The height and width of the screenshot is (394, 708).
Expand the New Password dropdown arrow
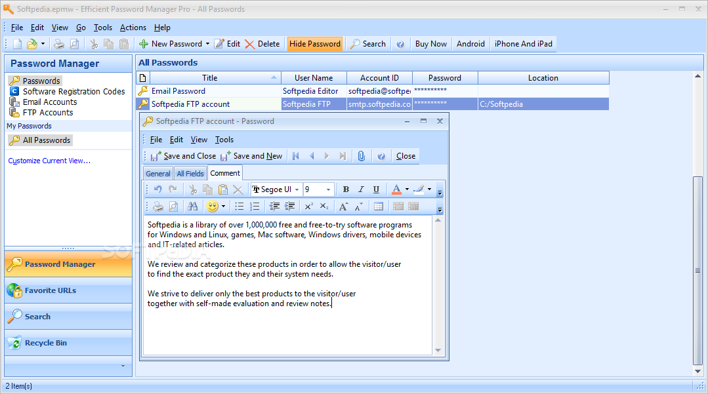click(208, 44)
